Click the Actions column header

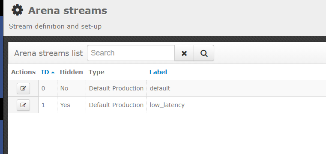pyautogui.click(x=23, y=72)
